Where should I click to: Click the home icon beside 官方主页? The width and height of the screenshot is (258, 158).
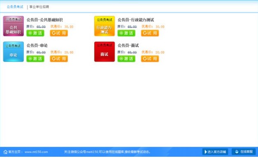5,152
